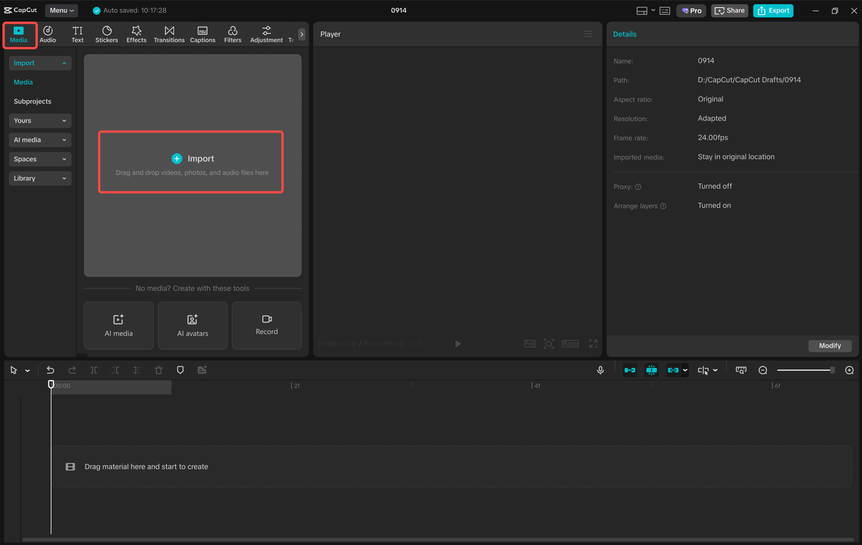Toggle the linkage option in timeline

click(x=672, y=371)
